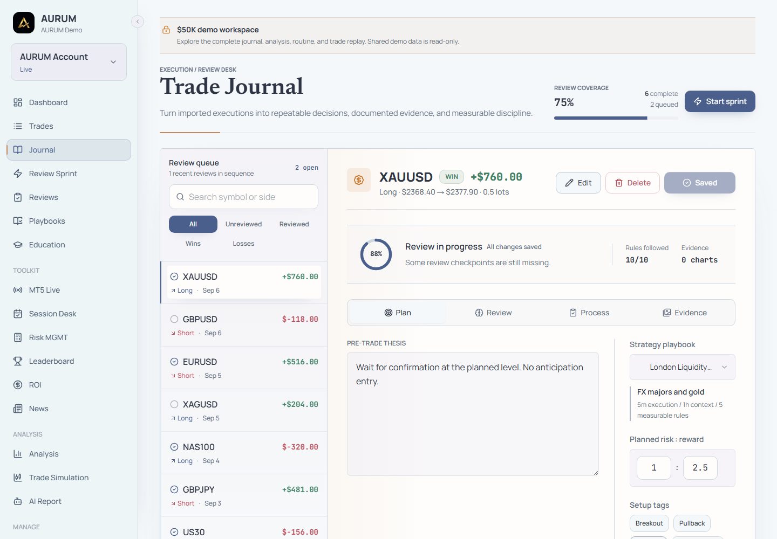Click the Edit trade button
The width and height of the screenshot is (777, 539).
pyautogui.click(x=578, y=183)
